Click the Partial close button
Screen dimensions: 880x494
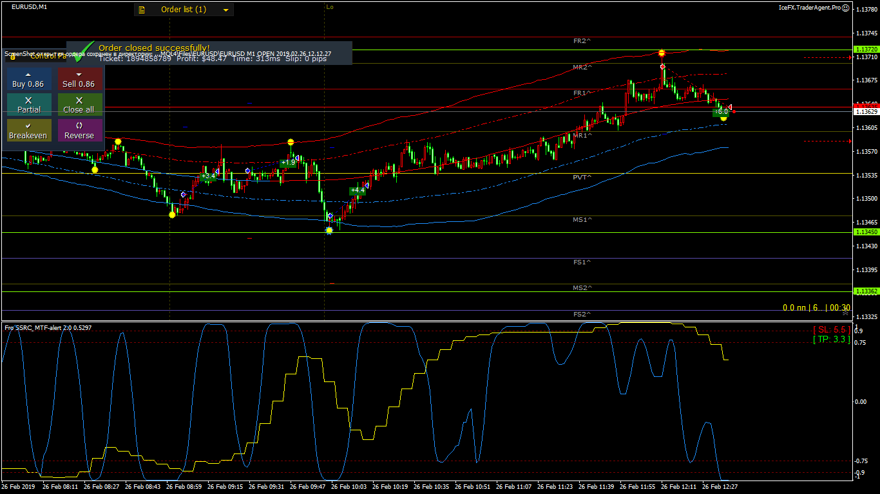(x=28, y=105)
